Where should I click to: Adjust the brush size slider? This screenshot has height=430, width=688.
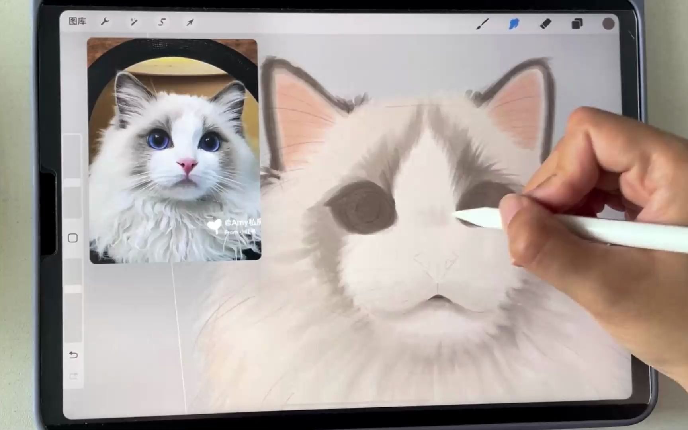pos(73,175)
